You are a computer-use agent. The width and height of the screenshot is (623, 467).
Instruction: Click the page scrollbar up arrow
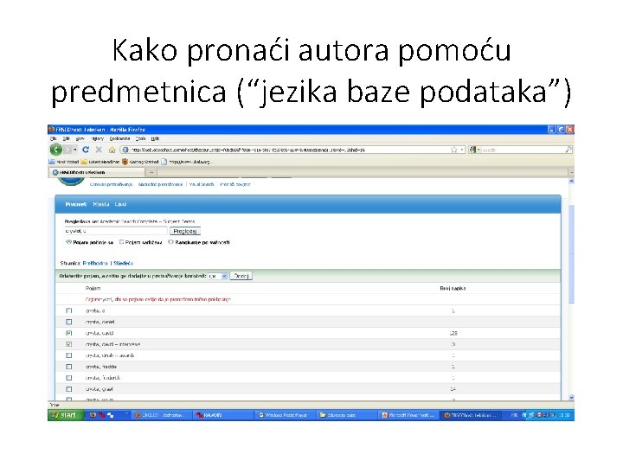(x=571, y=181)
